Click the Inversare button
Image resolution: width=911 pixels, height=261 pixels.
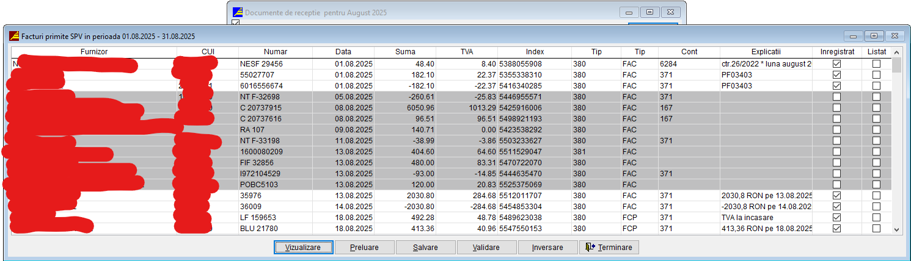(x=547, y=248)
